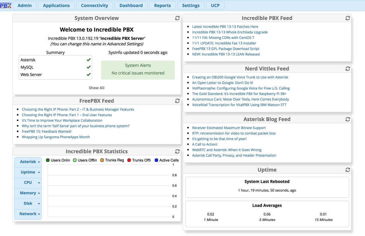
Task: Open RTP retransmission for video post
Action: click(234, 133)
